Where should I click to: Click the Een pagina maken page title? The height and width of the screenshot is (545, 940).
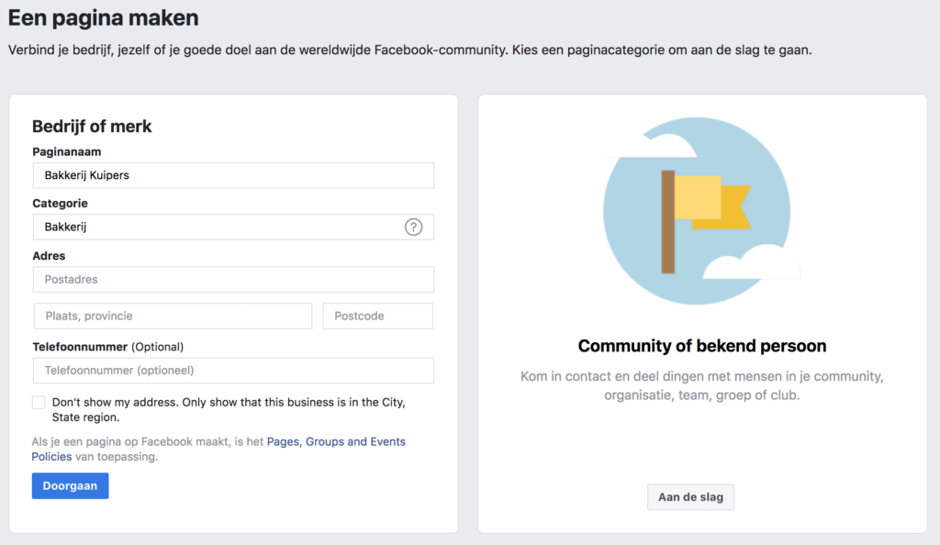[103, 17]
